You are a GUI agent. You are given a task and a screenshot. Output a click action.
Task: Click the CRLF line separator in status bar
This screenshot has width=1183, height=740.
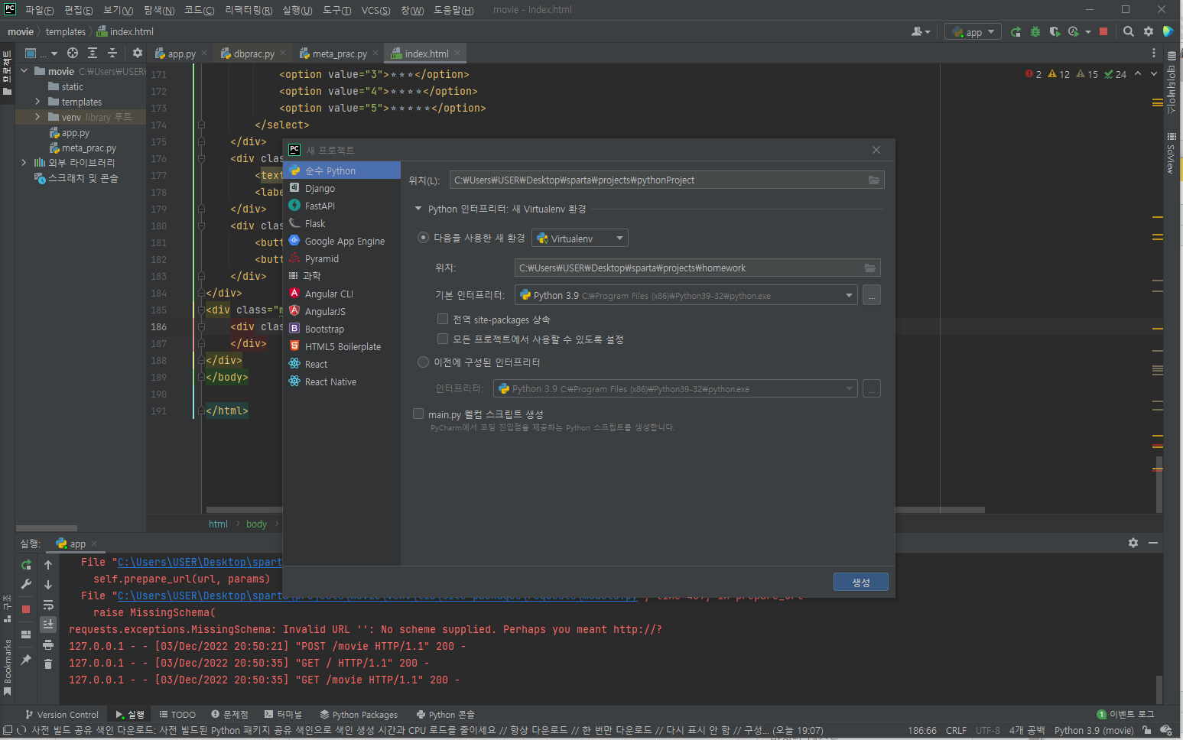click(x=956, y=731)
